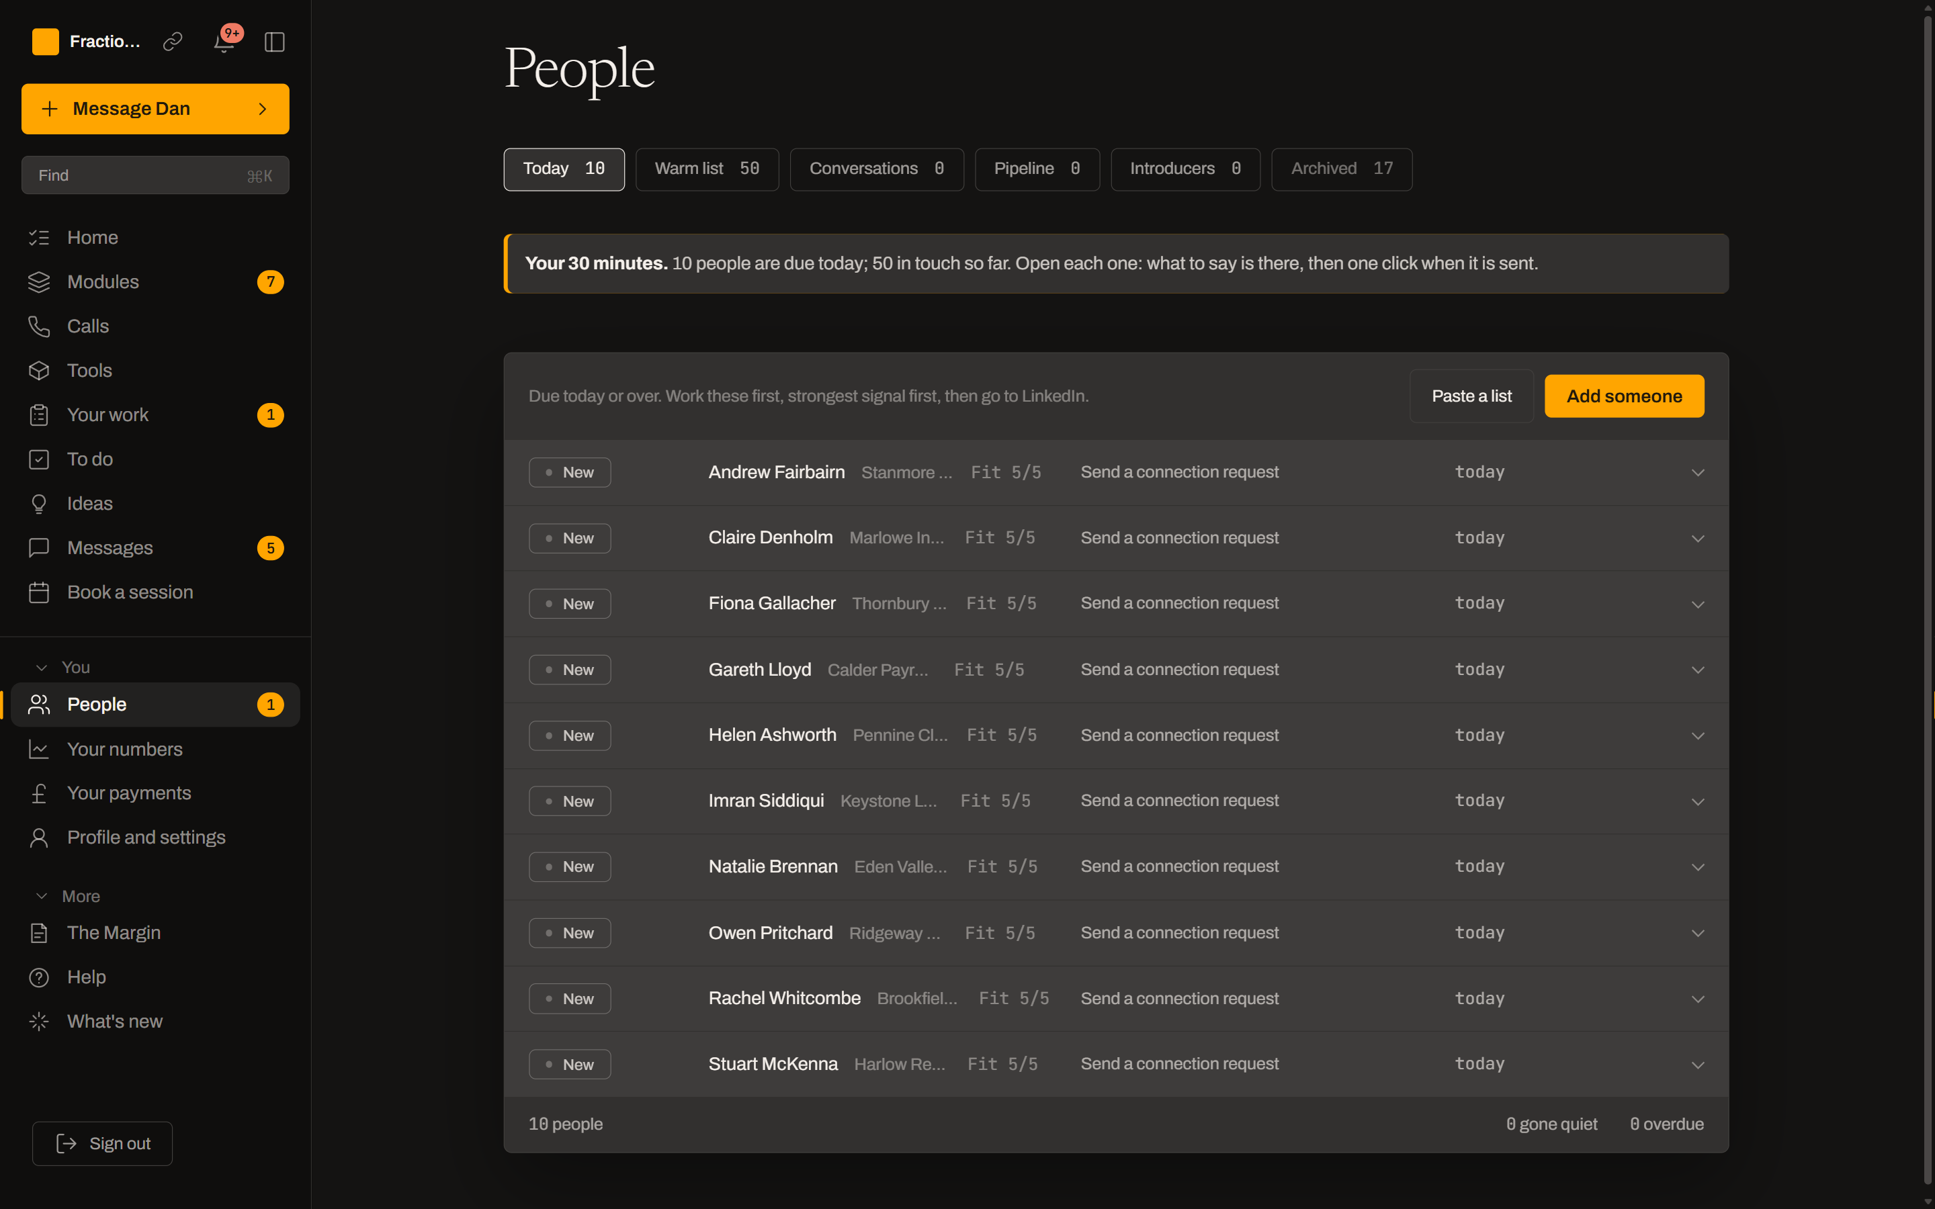Open Home via its checklist icon
The image size is (1935, 1209).
pos(39,238)
